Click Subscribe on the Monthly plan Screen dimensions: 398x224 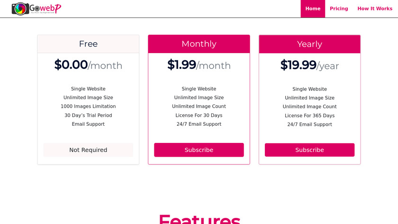[199, 150]
